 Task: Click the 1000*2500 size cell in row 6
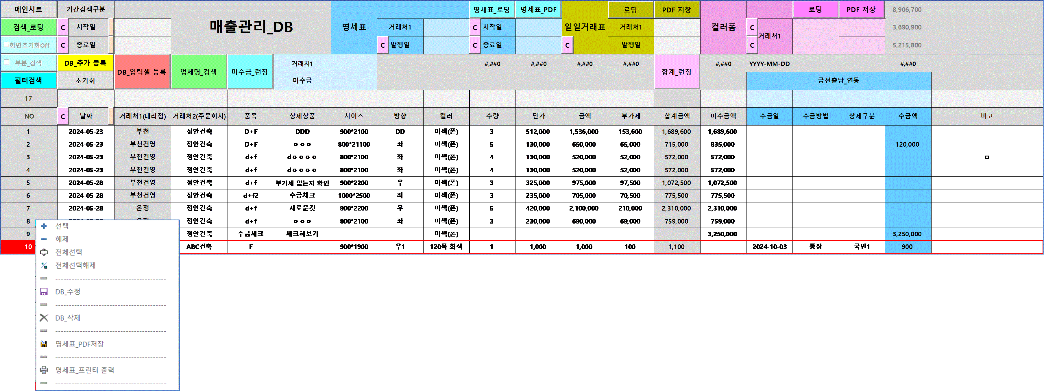click(x=354, y=195)
